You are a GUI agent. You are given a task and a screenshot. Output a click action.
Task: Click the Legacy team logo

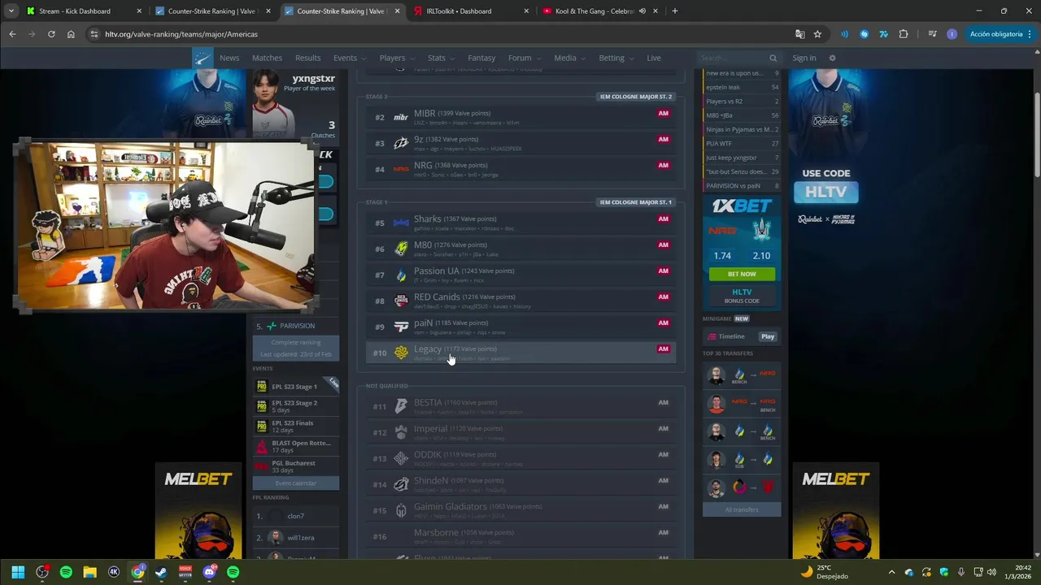point(401,353)
